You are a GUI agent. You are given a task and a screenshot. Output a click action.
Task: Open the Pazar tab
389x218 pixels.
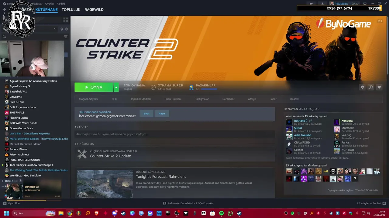[273, 99]
